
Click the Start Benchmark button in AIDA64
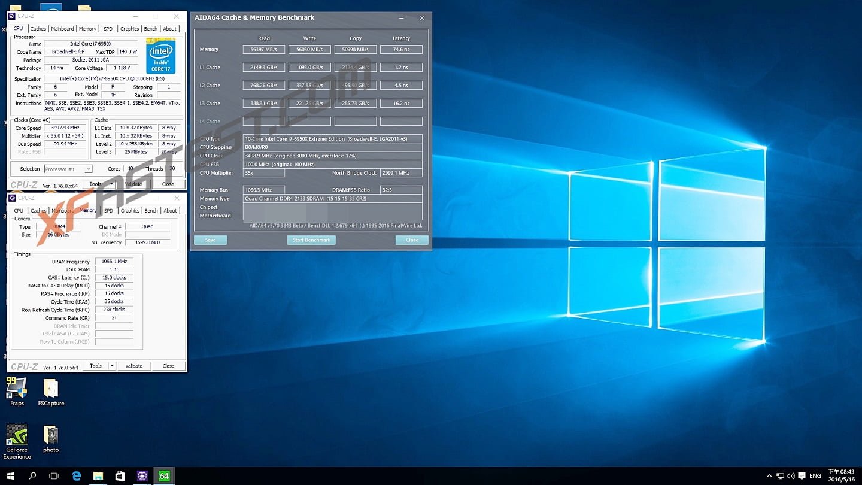(311, 240)
